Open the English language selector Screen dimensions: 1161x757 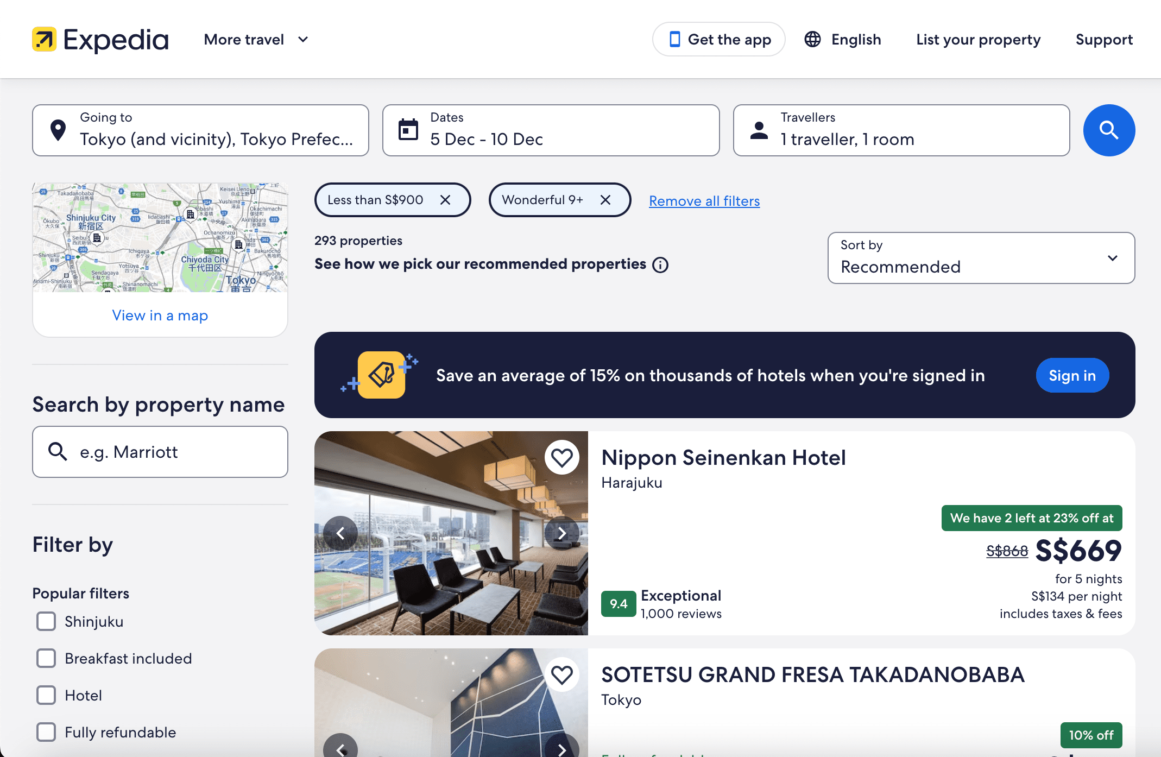(843, 39)
